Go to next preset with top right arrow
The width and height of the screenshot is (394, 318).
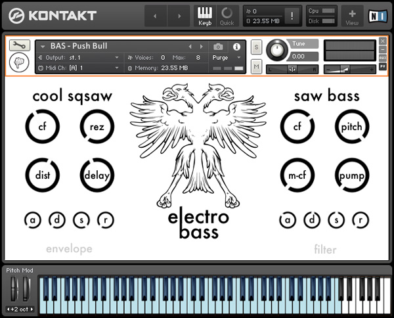coord(179,16)
